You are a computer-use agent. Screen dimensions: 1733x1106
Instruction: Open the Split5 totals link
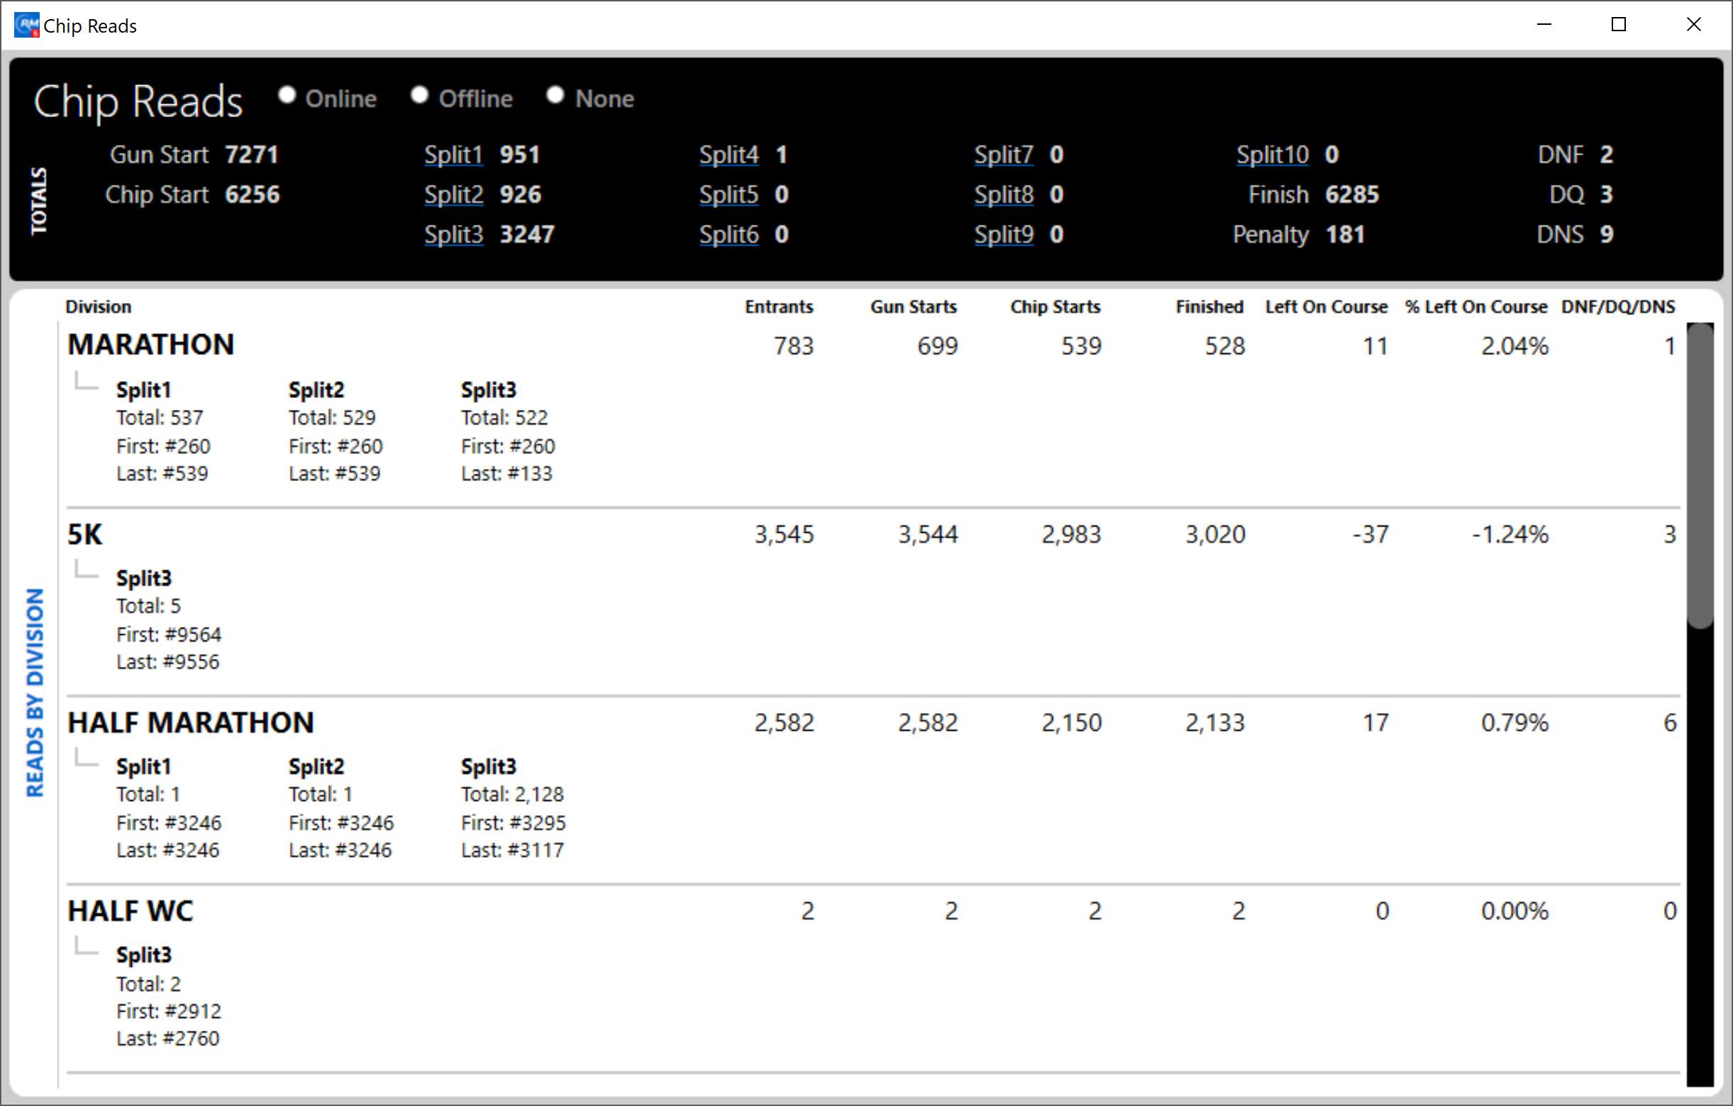(x=729, y=194)
